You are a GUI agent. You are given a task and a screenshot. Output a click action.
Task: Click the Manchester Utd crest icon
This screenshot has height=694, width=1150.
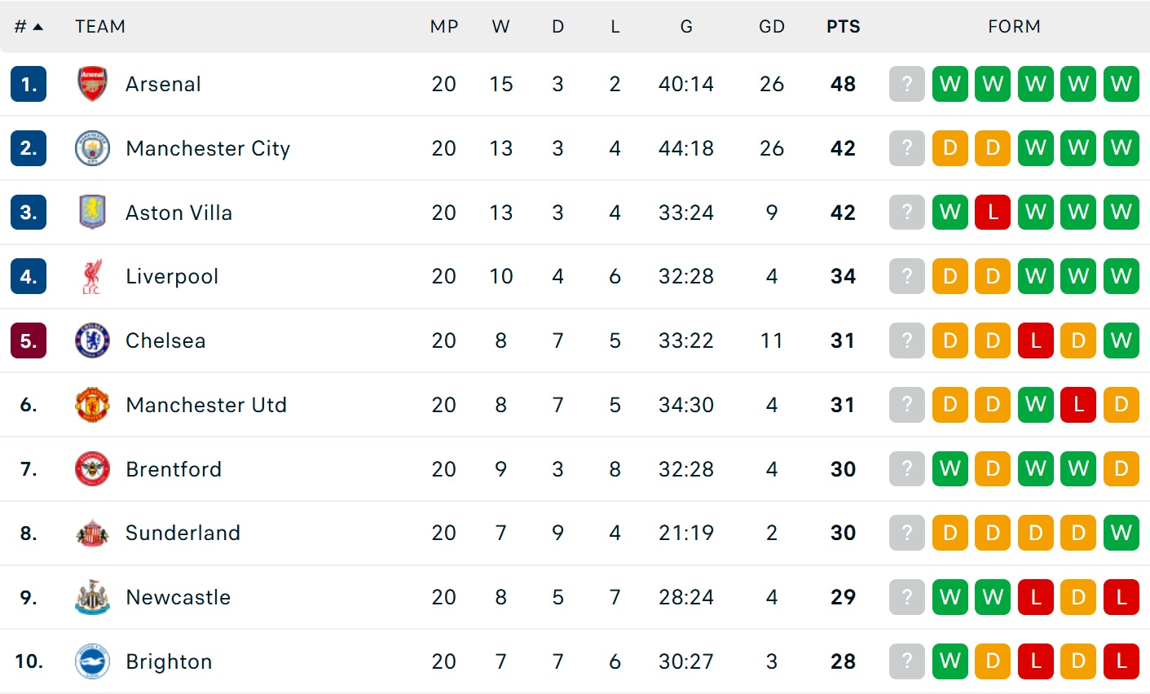(x=92, y=405)
